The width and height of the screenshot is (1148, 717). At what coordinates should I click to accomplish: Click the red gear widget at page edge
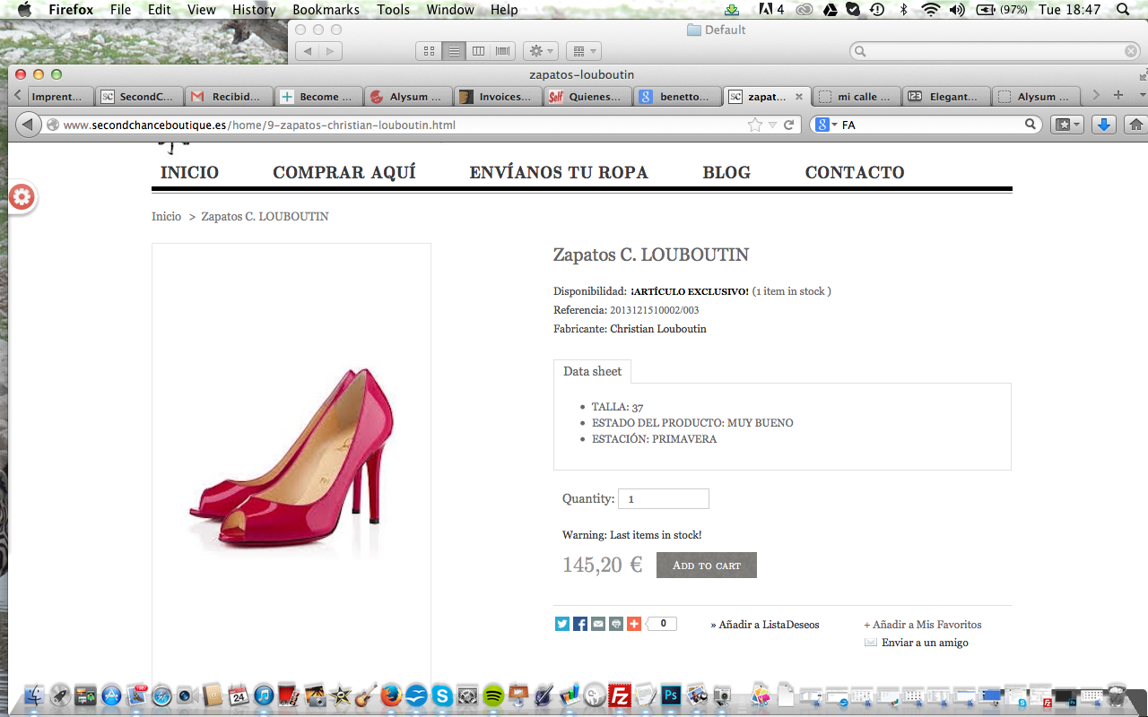[x=22, y=197]
